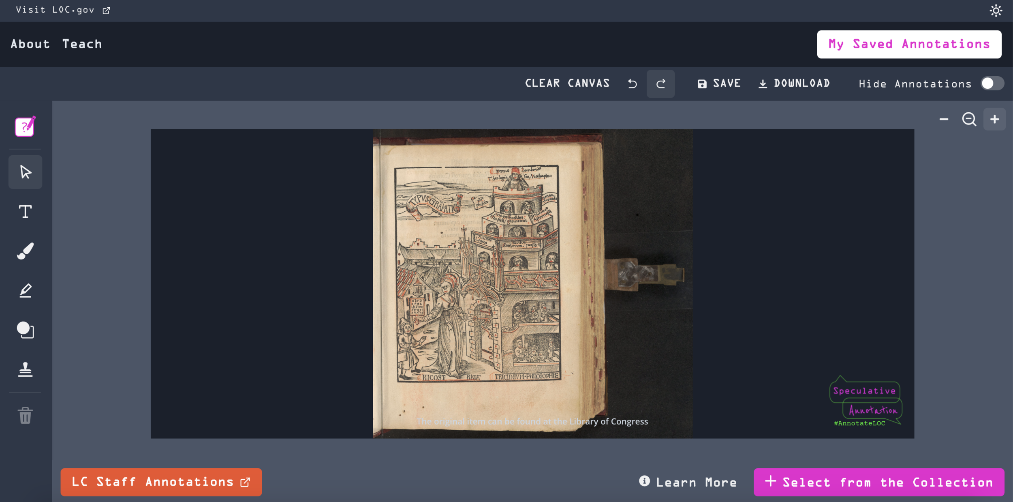
Task: Select the shapes tool
Action: tap(25, 330)
